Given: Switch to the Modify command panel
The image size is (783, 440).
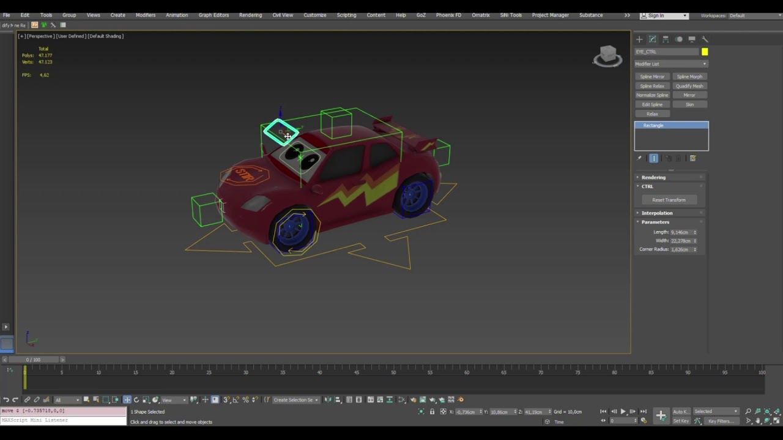Looking at the screenshot, I should coord(652,39).
